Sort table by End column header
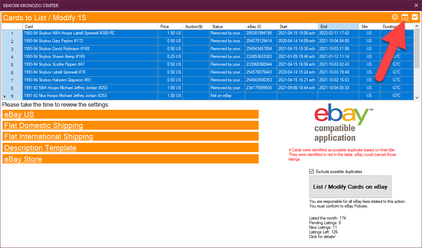Viewport: 422px width, 248px height. (x=338, y=27)
